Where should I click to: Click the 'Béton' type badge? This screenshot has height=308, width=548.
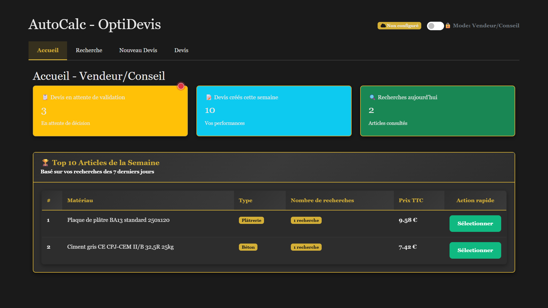pyautogui.click(x=248, y=247)
